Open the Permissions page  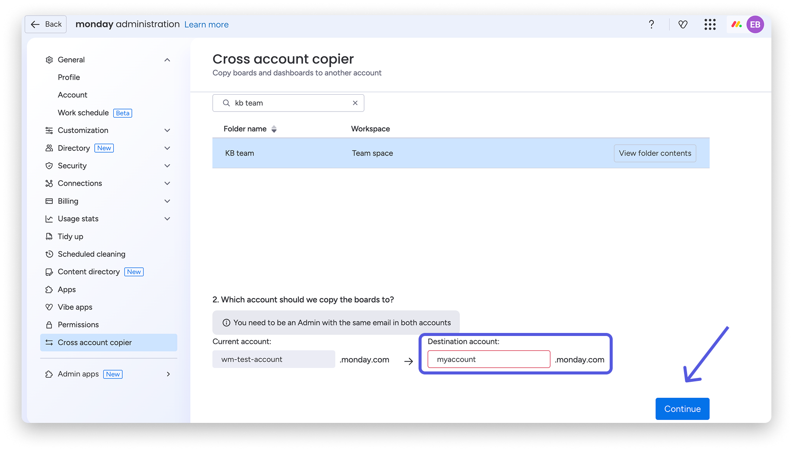(78, 325)
